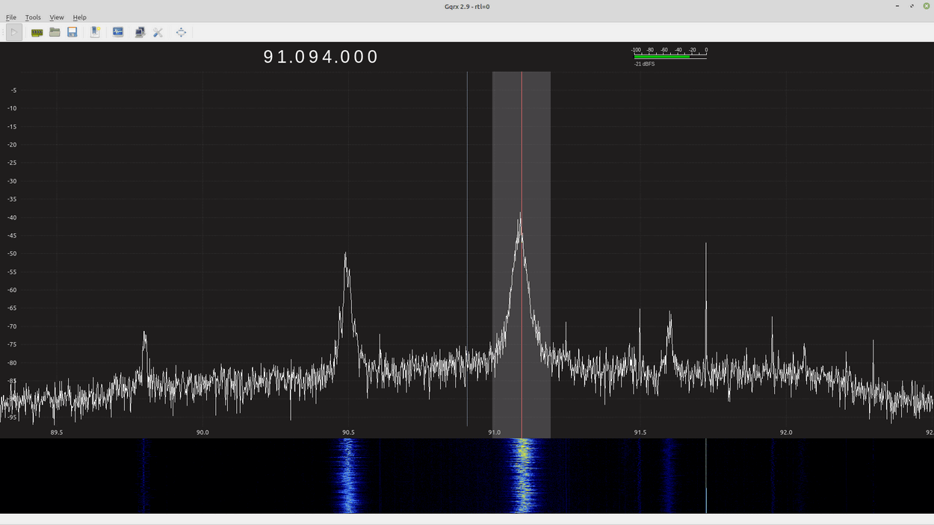Save settings with the floppy disk icon
Screen dimensions: 934x525
[x=72, y=32]
